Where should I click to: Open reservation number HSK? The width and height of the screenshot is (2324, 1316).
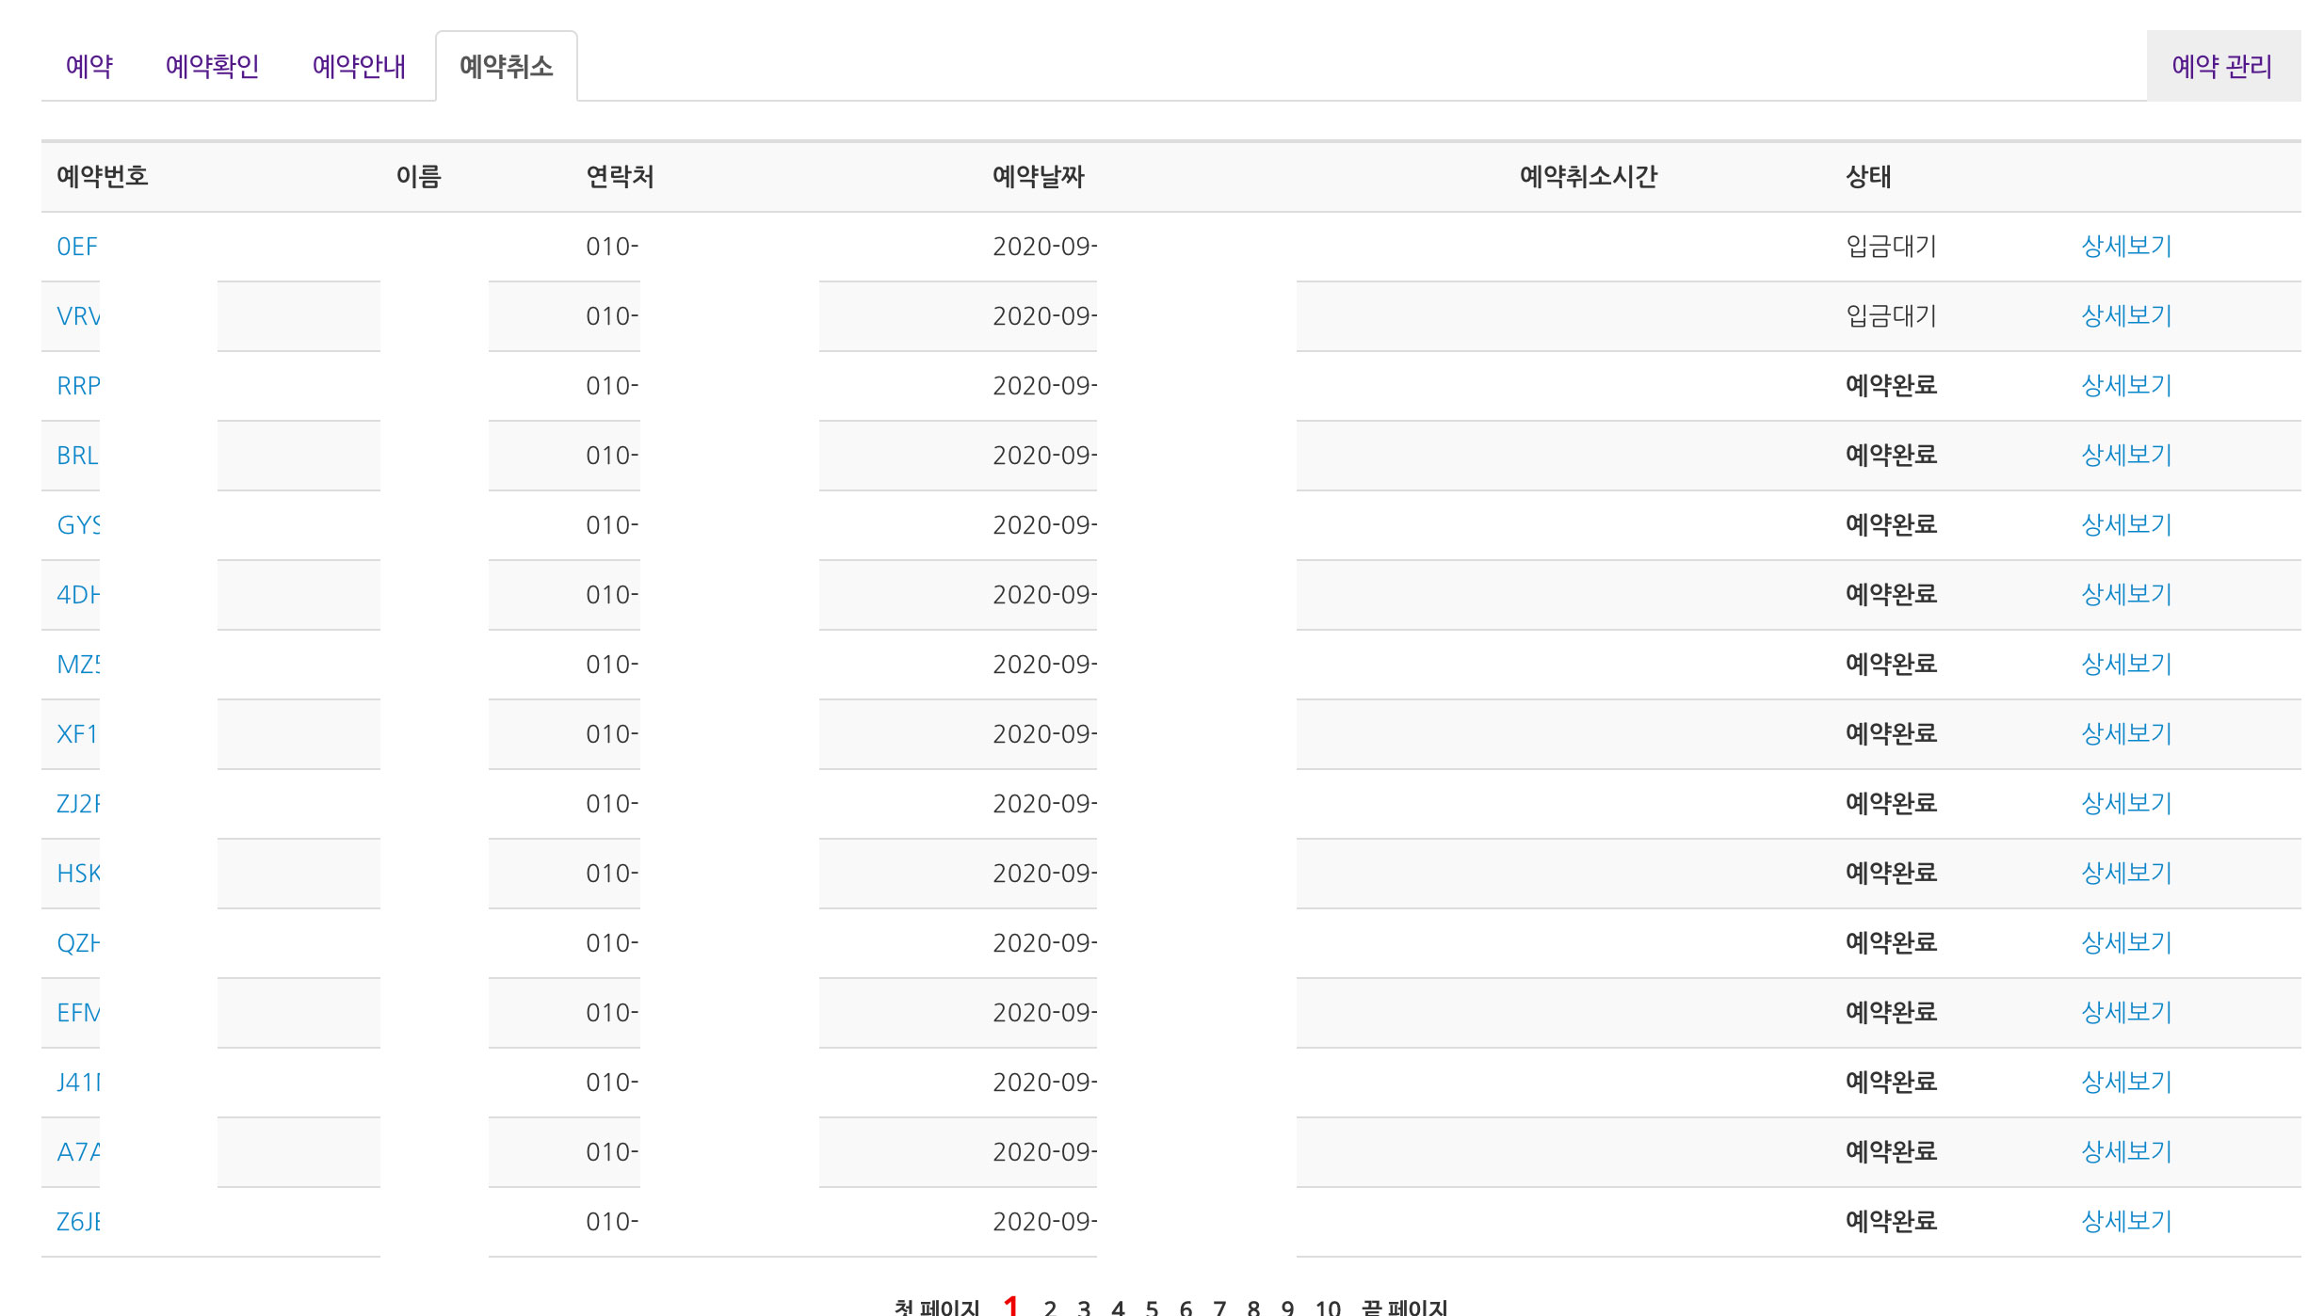pos(78,874)
